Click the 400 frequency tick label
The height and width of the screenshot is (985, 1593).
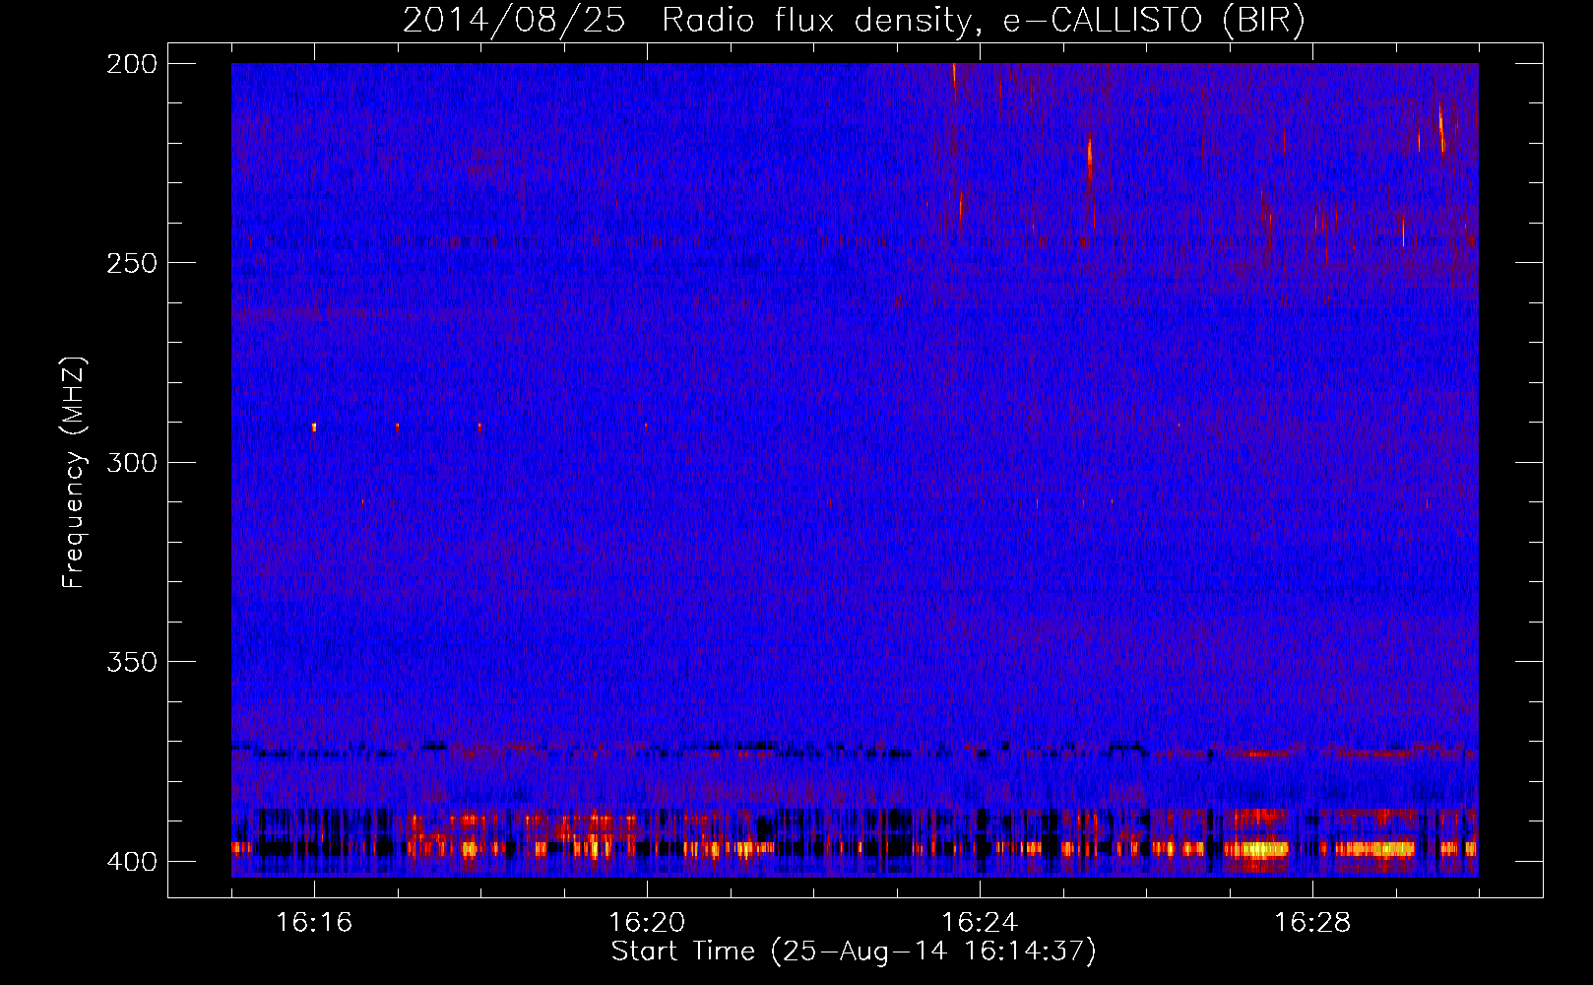(132, 862)
